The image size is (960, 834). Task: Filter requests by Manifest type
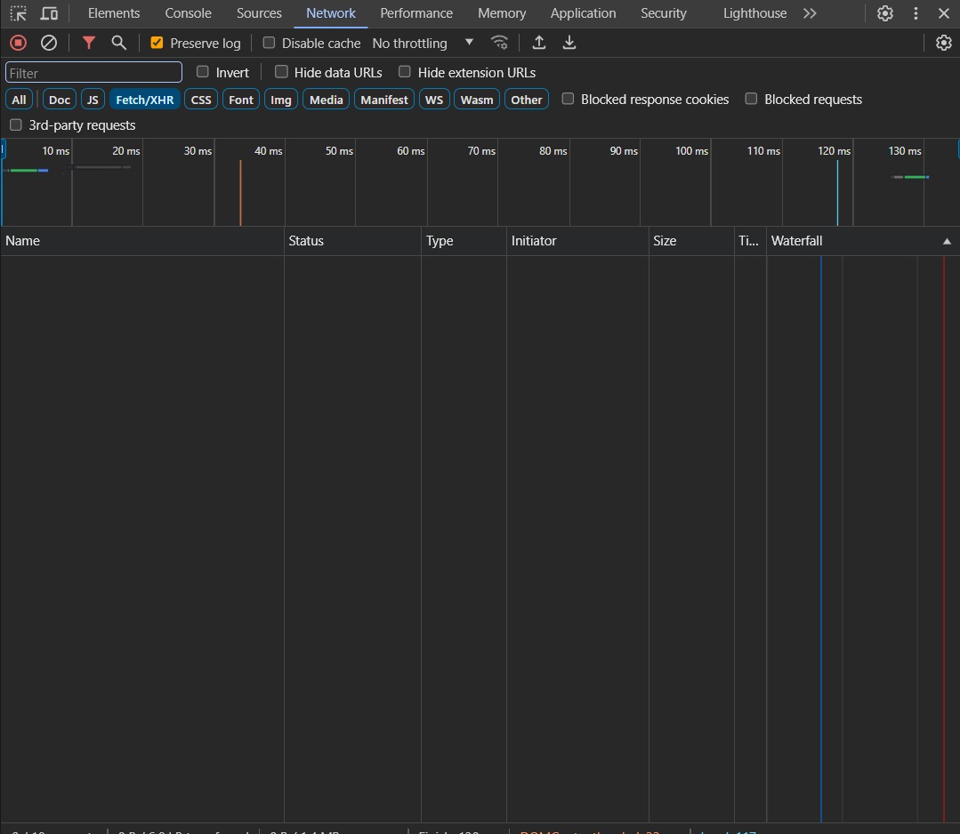click(x=383, y=100)
